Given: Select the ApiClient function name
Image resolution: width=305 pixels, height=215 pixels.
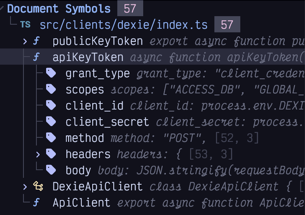Looking at the screenshot, I should pos(81,202).
